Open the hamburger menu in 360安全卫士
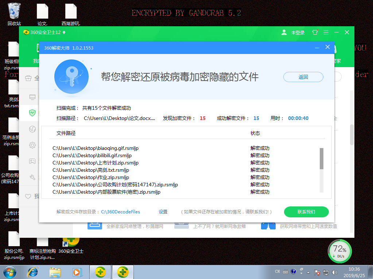Viewport: 373px width, 279px height. tap(326, 32)
